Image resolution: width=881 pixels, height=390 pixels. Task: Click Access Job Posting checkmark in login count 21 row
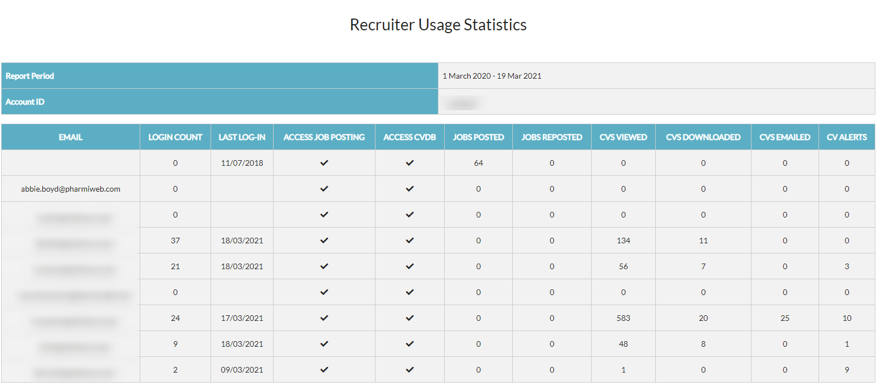(x=324, y=266)
